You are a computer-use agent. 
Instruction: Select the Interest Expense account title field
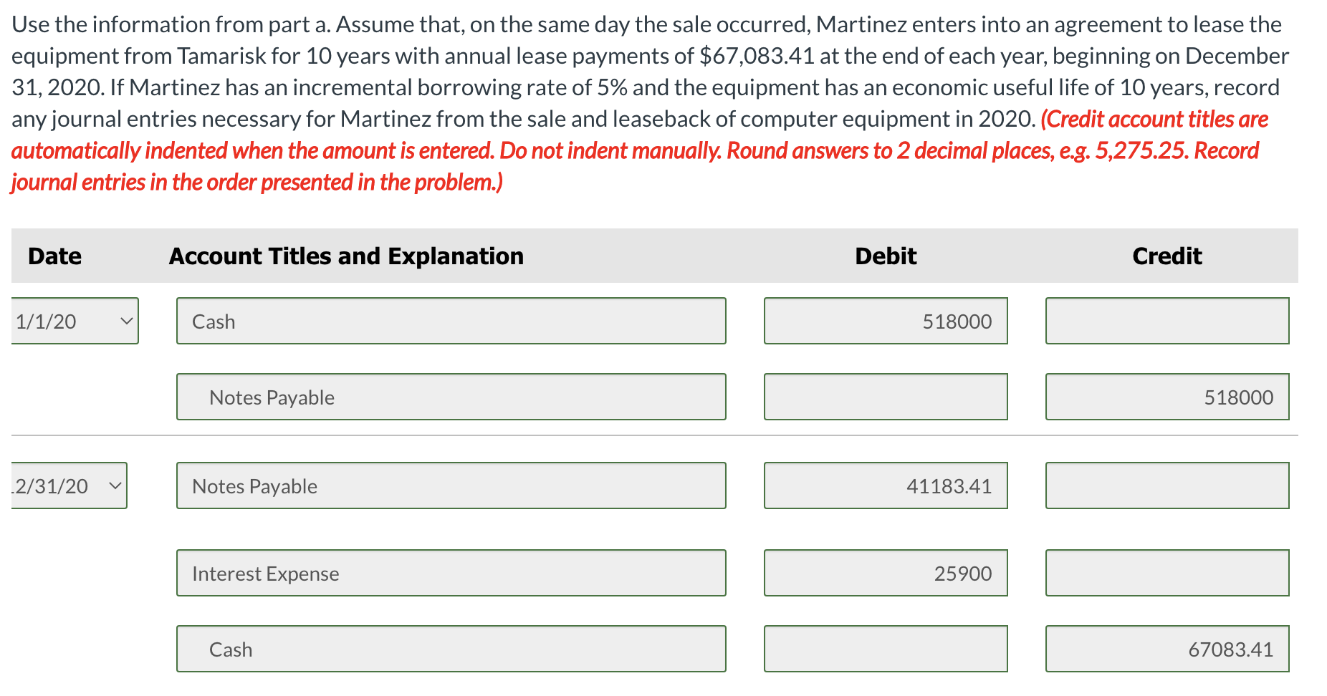(x=450, y=572)
